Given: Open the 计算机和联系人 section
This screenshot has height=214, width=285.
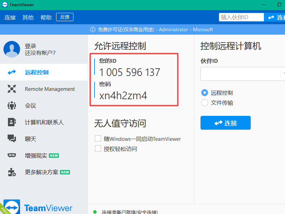Looking at the screenshot, I should (44, 122).
